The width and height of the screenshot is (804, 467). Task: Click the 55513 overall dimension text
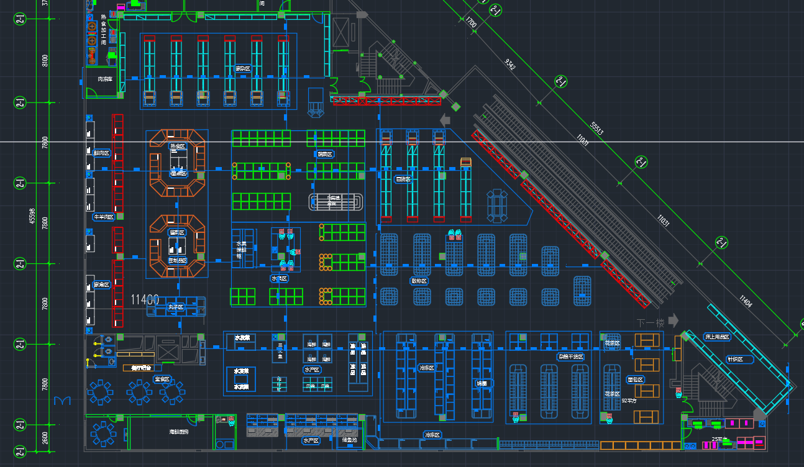point(597,129)
